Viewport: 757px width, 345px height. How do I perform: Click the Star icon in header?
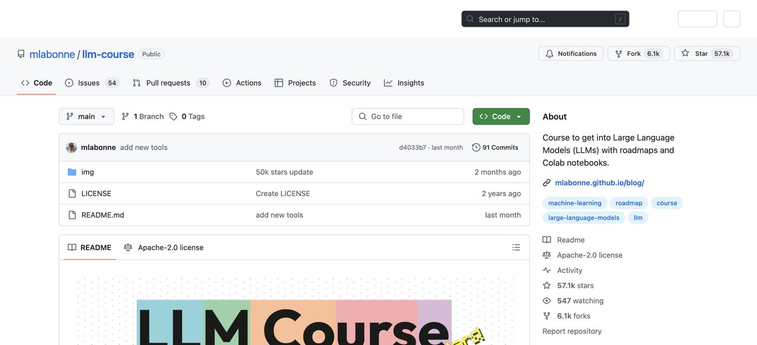point(685,53)
